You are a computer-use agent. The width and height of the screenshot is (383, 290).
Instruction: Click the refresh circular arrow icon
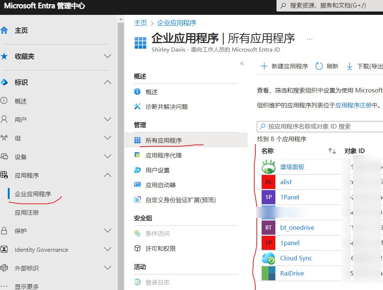point(319,66)
